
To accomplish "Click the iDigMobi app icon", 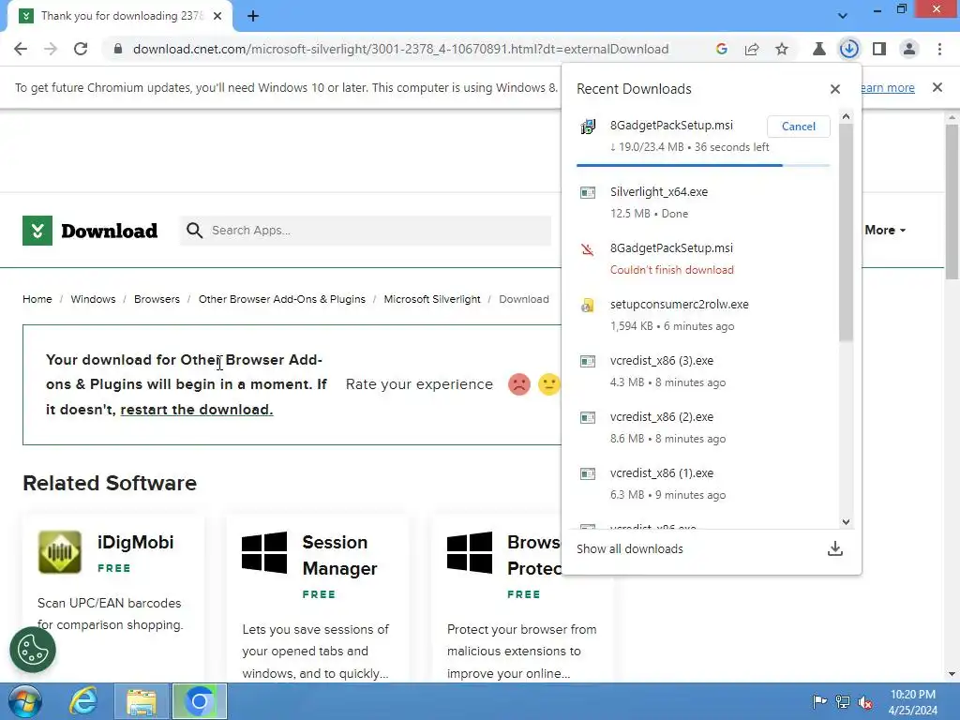I will (x=59, y=552).
